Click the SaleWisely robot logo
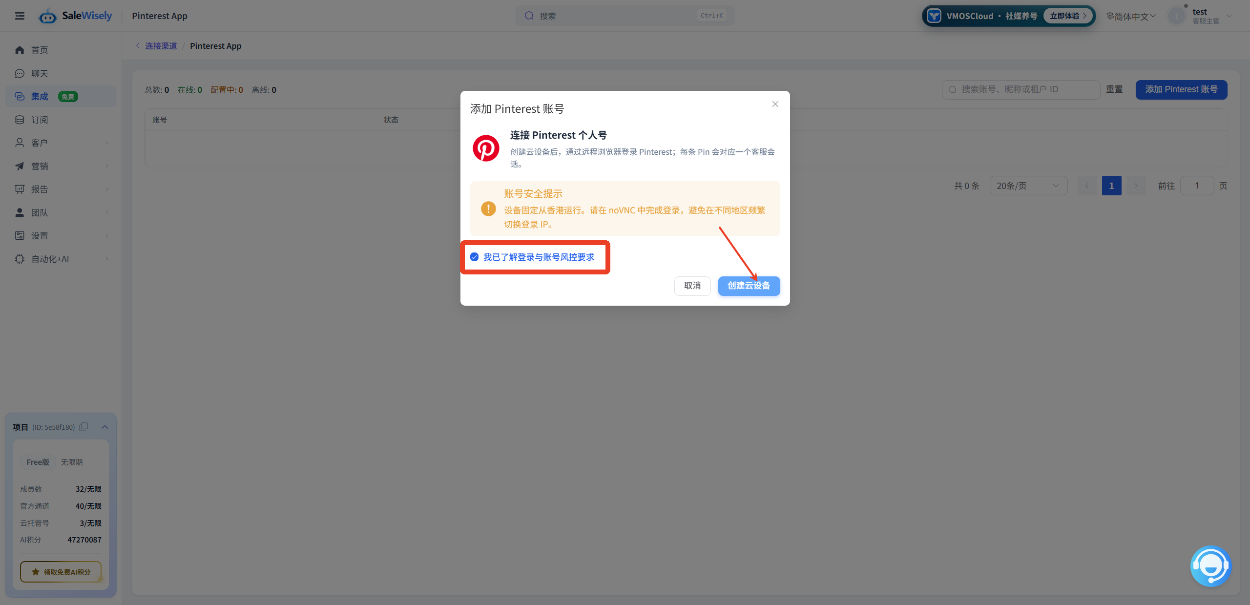1250x605 pixels. [47, 17]
